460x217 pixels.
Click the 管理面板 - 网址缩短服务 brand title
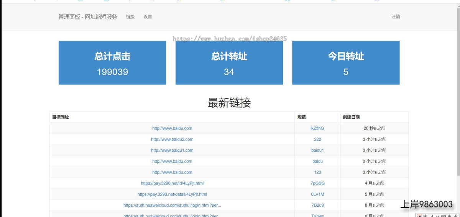pos(88,17)
